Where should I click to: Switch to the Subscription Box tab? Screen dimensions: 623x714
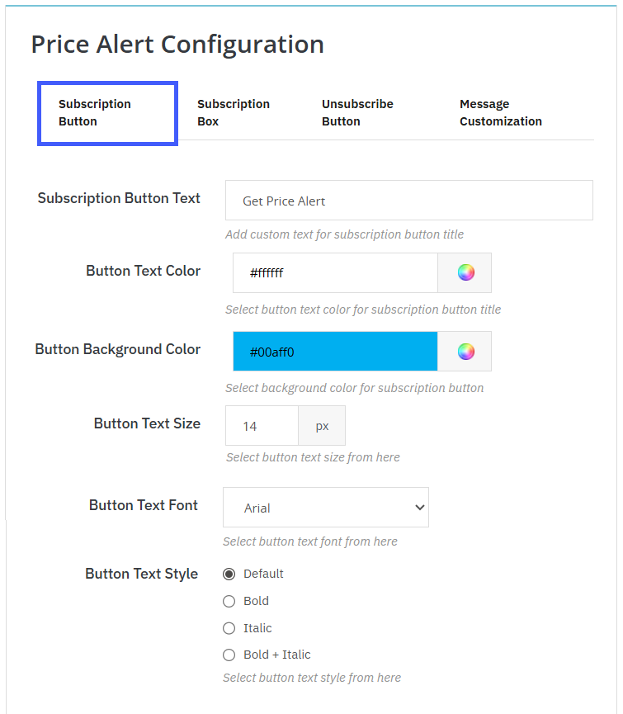(233, 112)
